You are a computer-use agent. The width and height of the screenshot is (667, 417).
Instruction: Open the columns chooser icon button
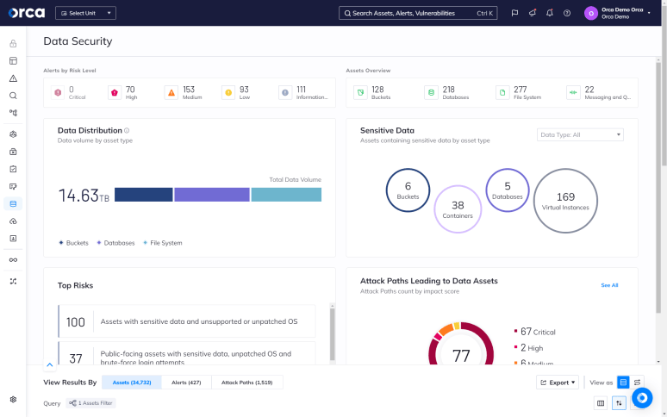601,403
